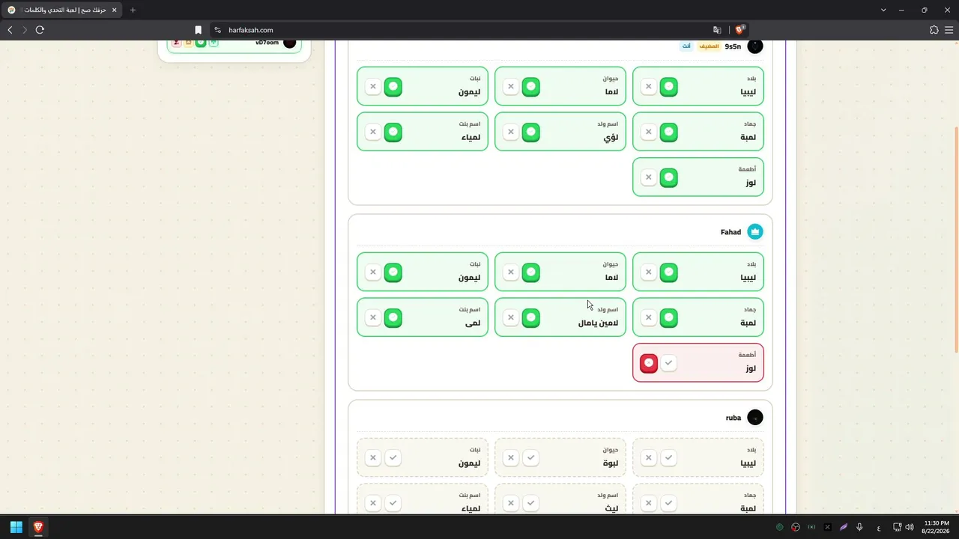Reject 9s5n's أطعمة answer لوز
959x539 pixels.
(x=649, y=177)
